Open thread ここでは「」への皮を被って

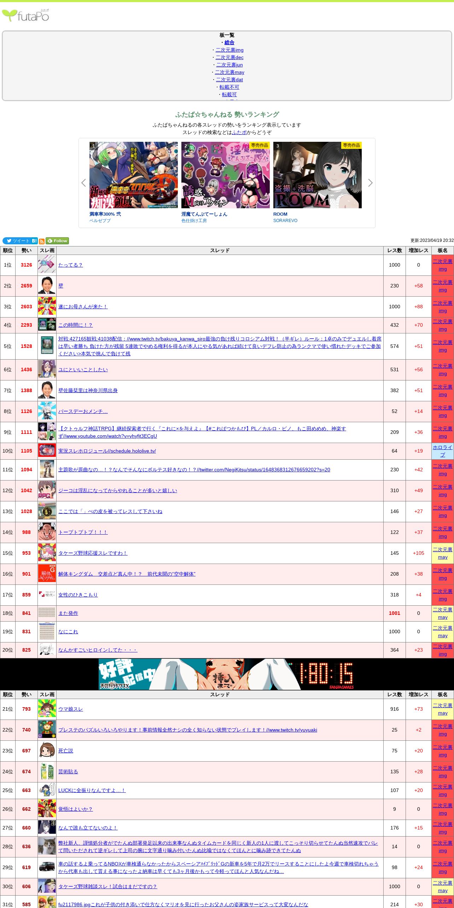pos(110,511)
